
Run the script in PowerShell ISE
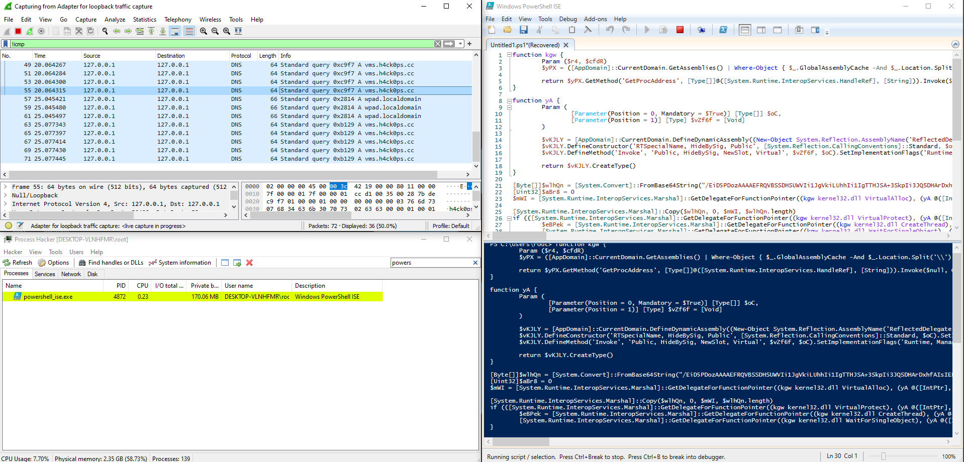pos(647,30)
